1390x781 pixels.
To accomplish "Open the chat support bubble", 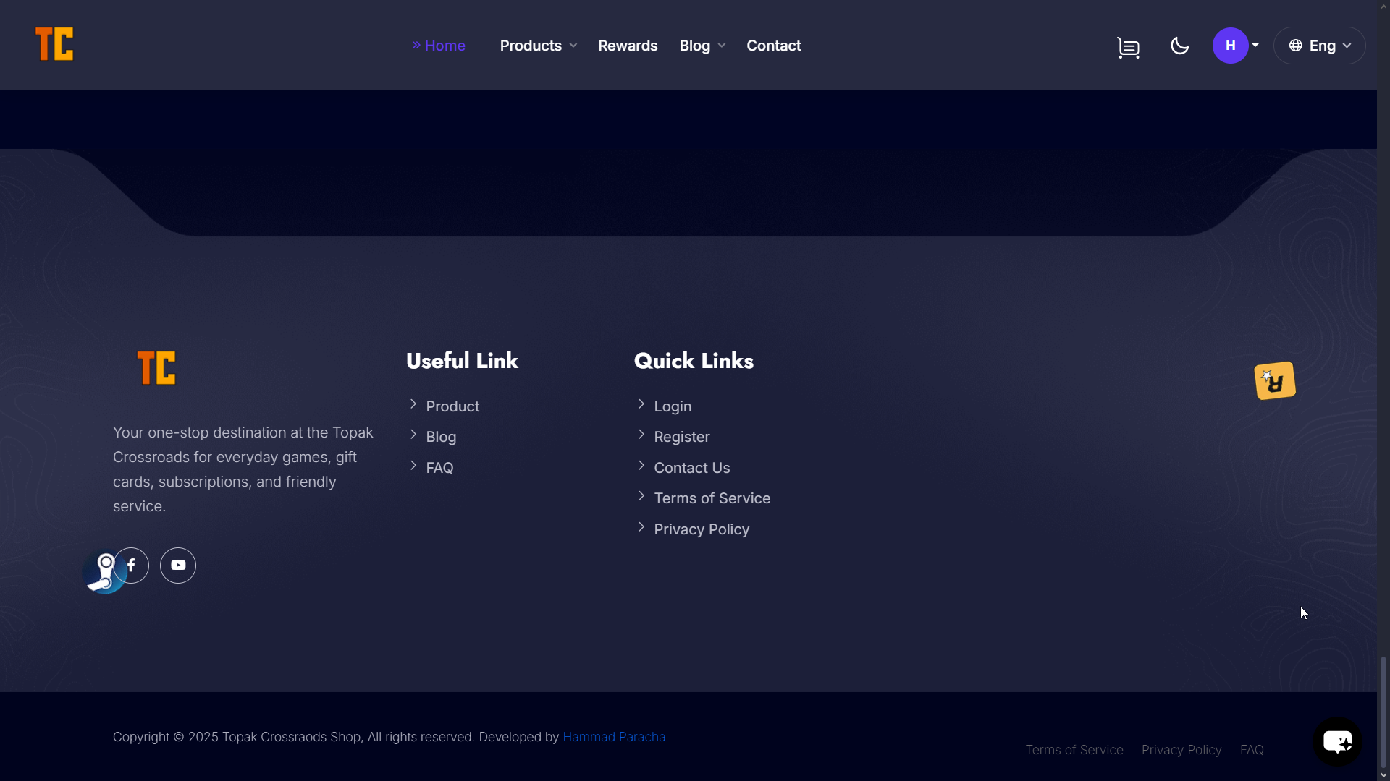I will [x=1336, y=741].
